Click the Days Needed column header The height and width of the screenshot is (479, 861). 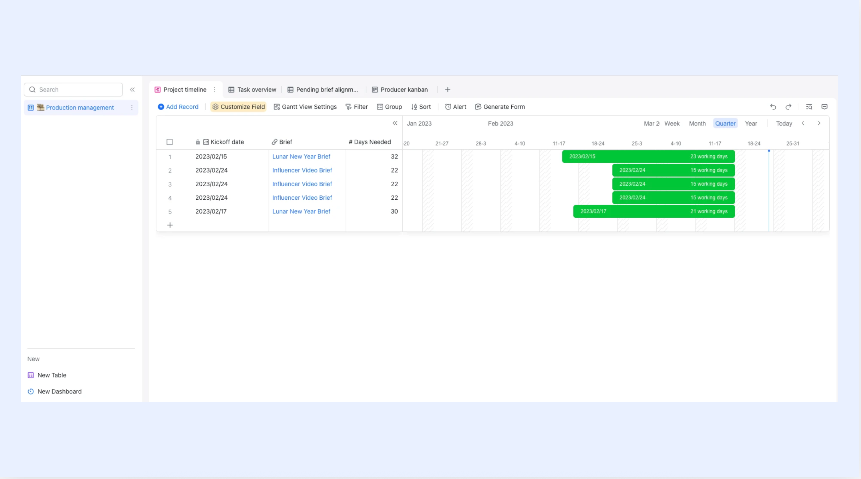370,142
